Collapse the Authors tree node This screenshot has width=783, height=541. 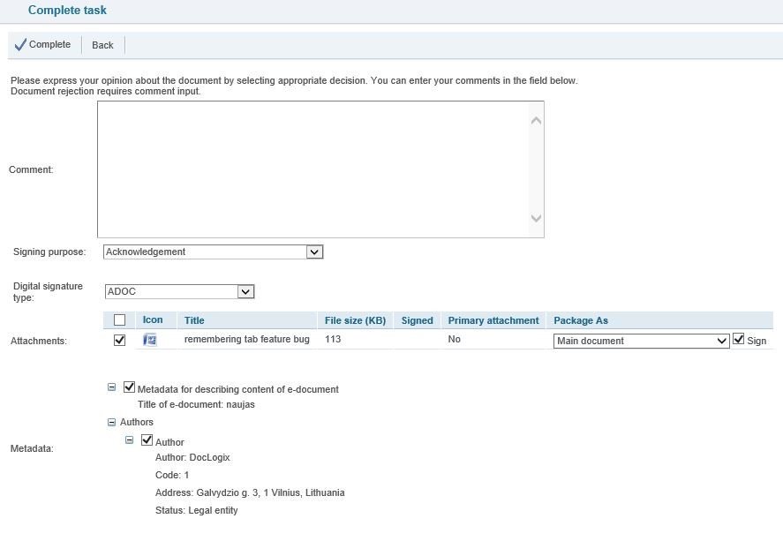[x=111, y=422]
